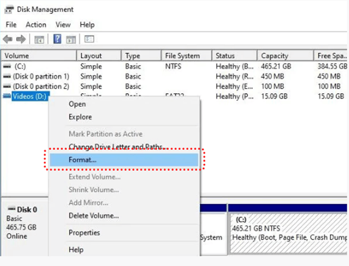Click Properties in the context menu
The height and width of the screenshot is (266, 349).
point(84,232)
